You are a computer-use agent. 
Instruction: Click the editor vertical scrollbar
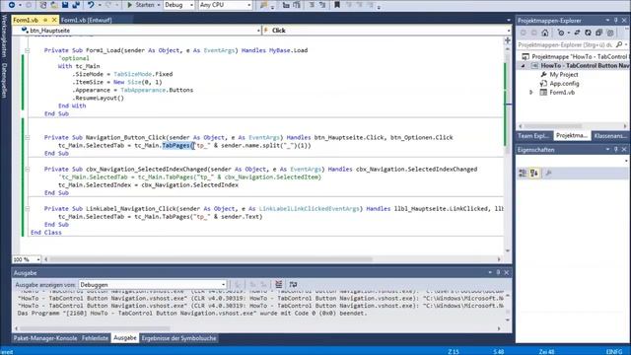[x=508, y=149]
